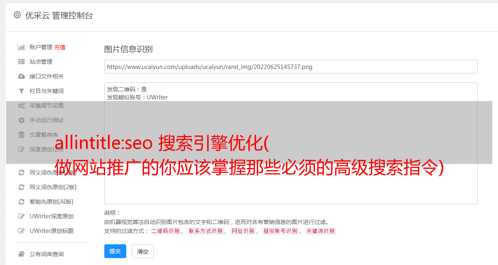Open 账户管理 in the sidebar
498x265 pixels.
pyautogui.click(x=41, y=47)
